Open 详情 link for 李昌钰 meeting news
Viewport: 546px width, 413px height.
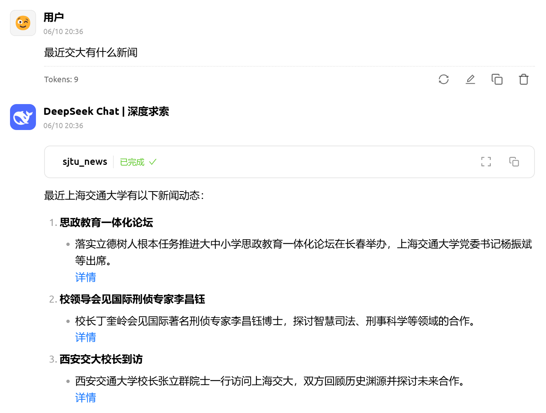[x=86, y=337]
